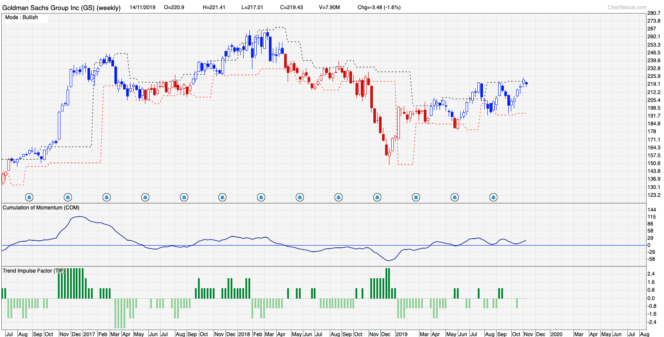Select the Trend Impulse Factor (TIF) panel header
This screenshot has width=664, height=337.
pos(34,270)
